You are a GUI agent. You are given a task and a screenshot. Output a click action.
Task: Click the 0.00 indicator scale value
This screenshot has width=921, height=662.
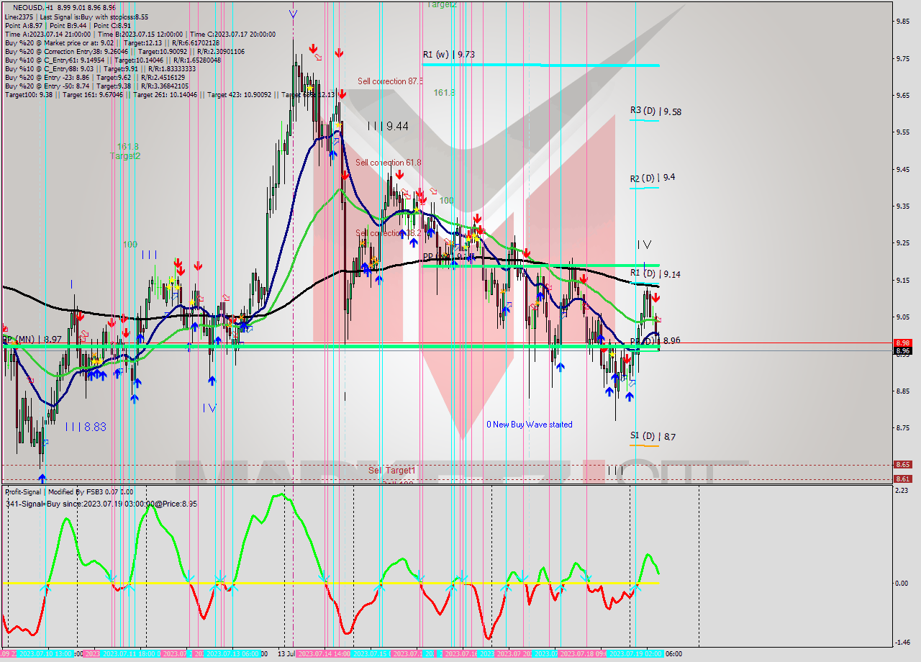903,583
